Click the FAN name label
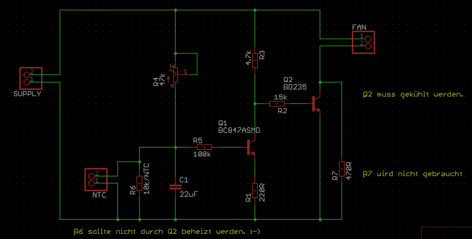The height and width of the screenshot is (239, 472). pos(359,27)
